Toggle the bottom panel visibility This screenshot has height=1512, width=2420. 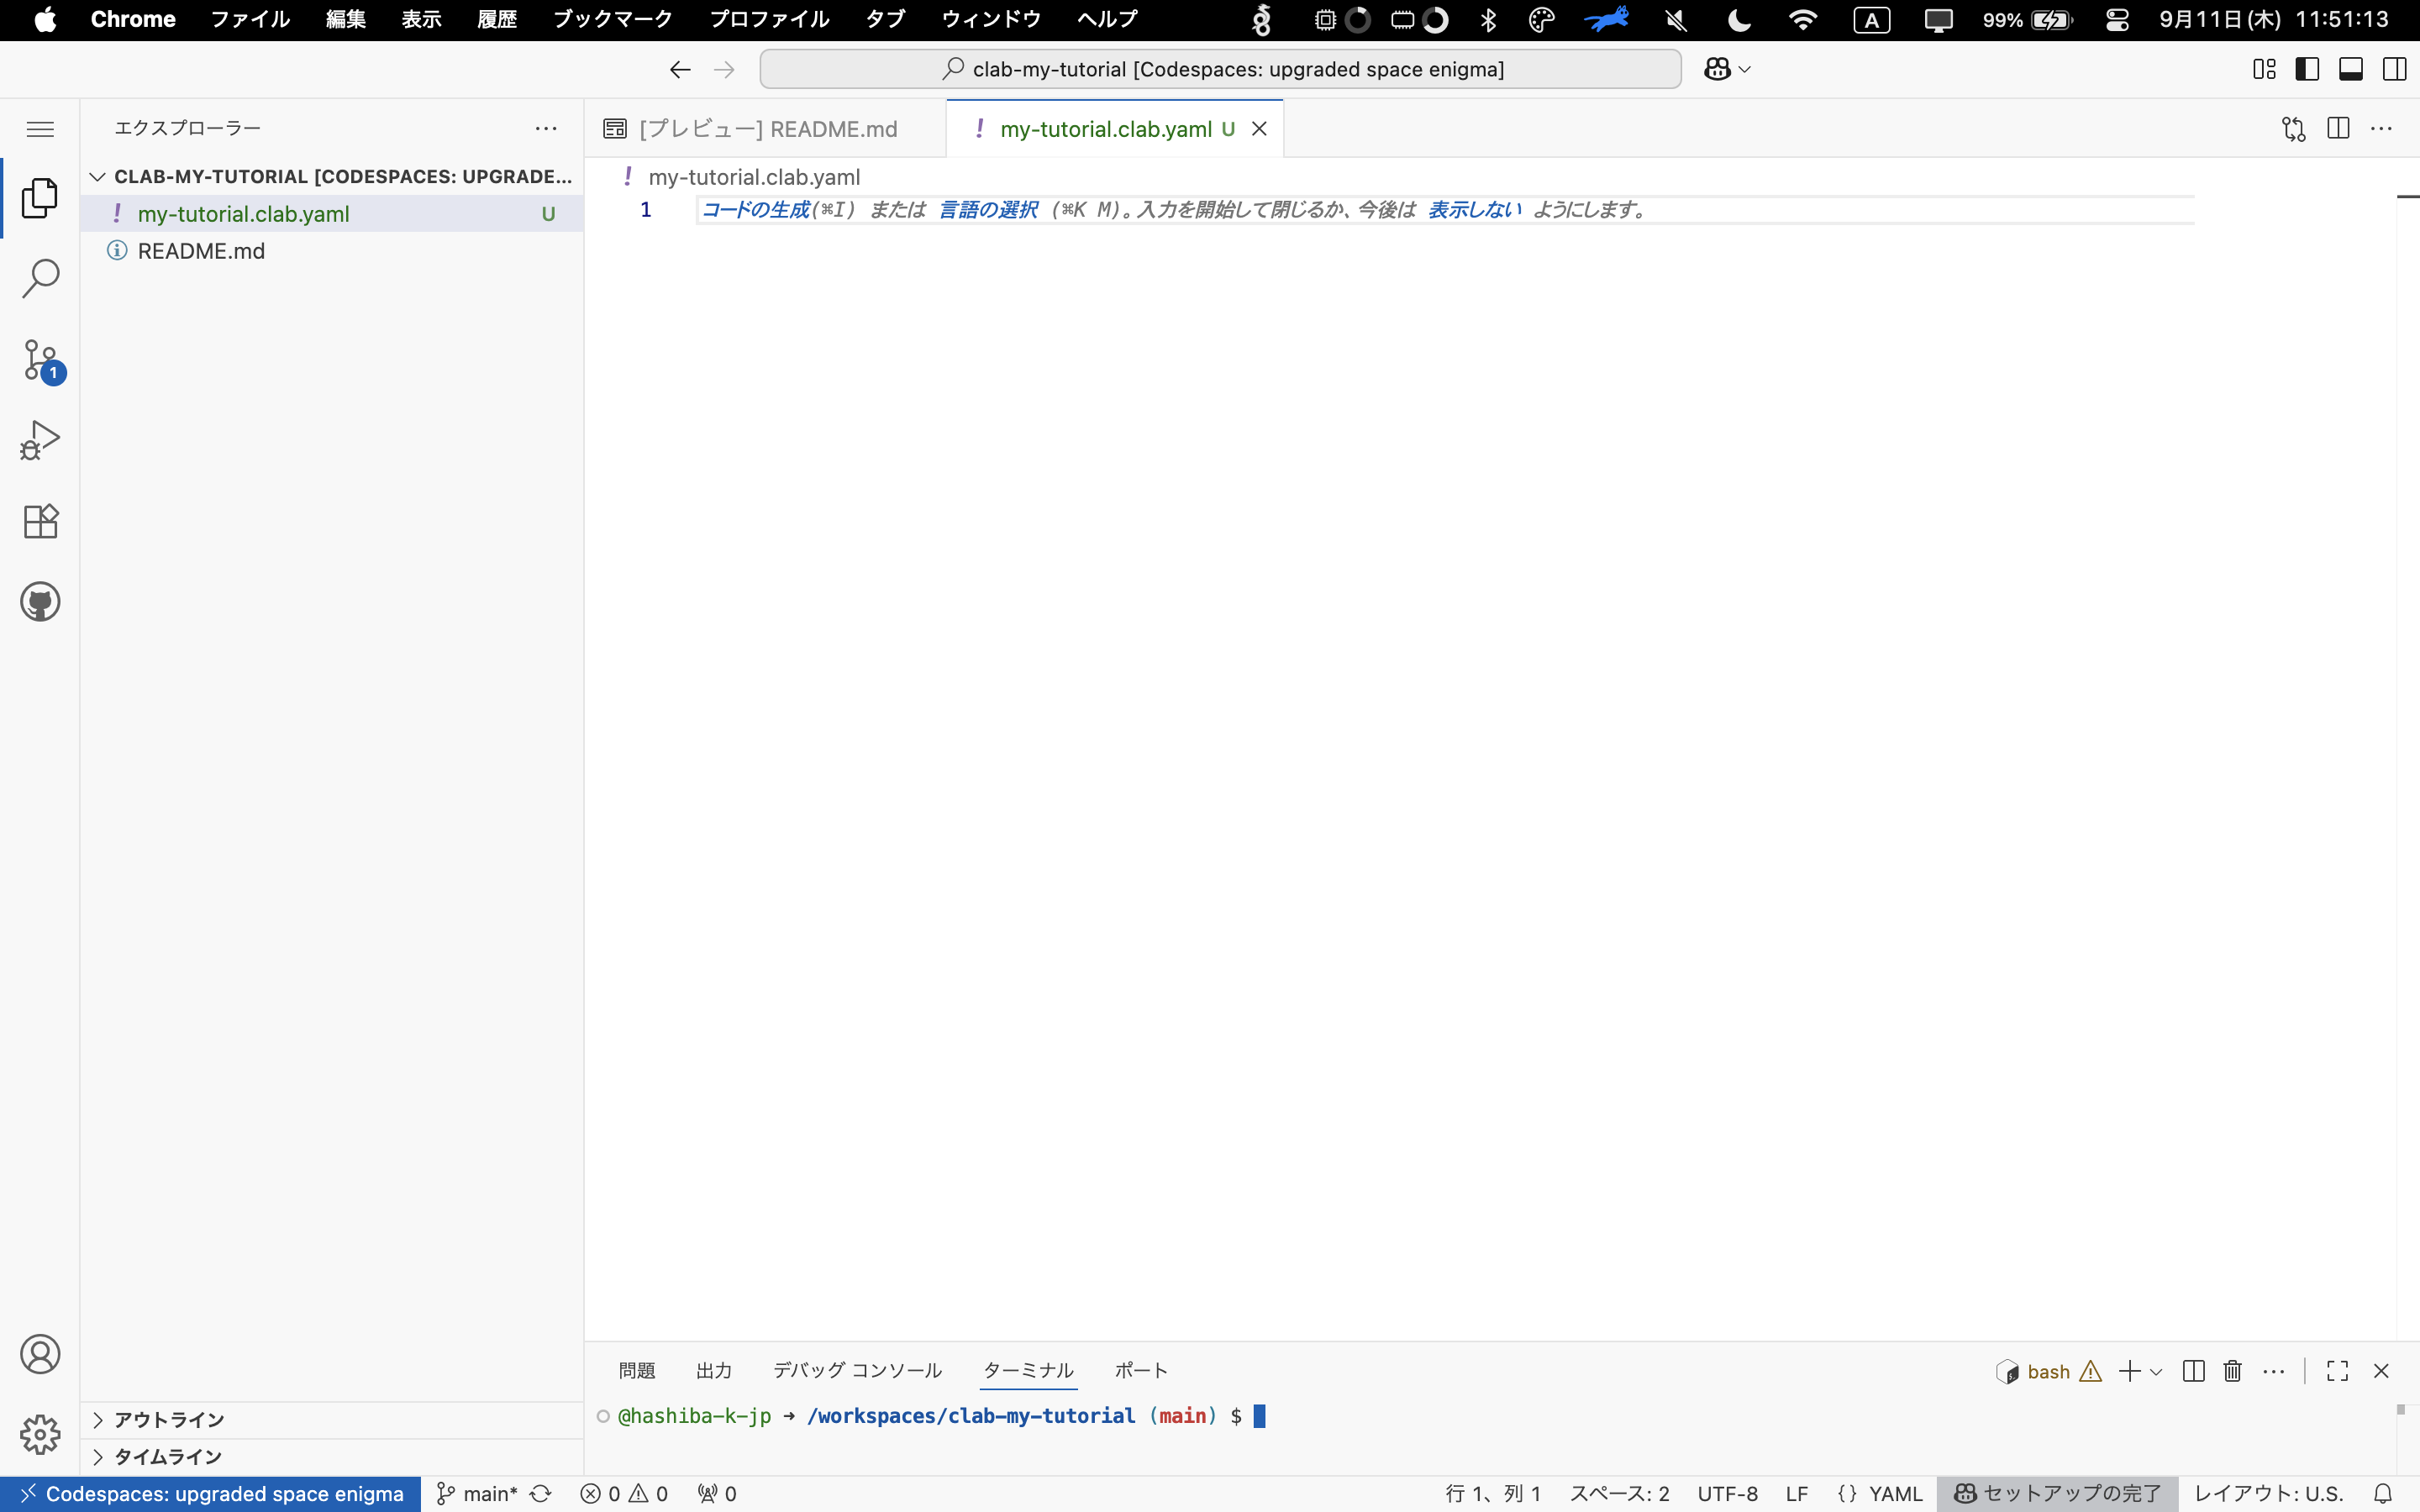pyautogui.click(x=2351, y=69)
